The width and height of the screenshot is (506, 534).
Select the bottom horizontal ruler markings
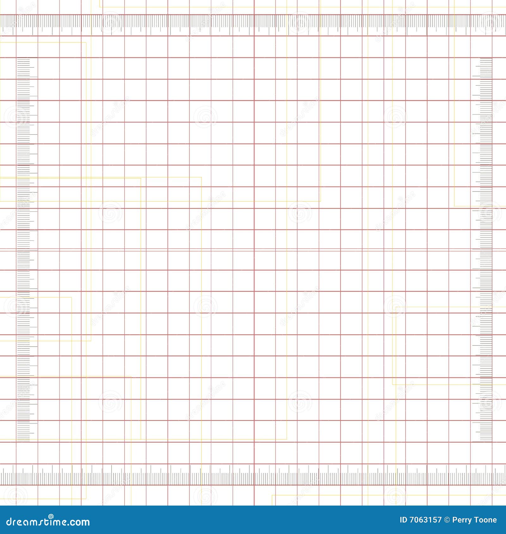[253, 474]
